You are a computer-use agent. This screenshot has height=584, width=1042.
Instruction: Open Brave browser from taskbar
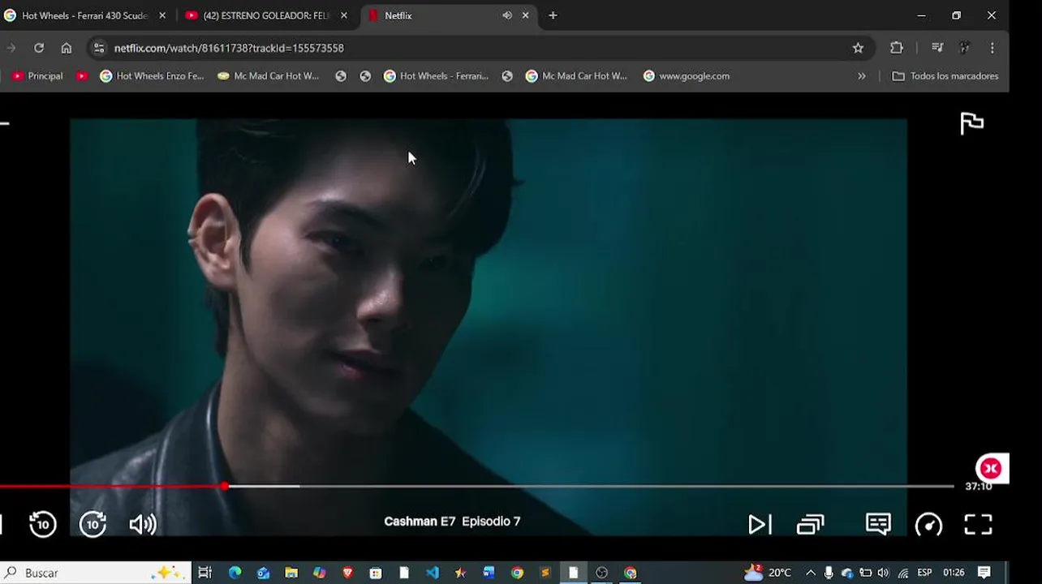pos(347,573)
